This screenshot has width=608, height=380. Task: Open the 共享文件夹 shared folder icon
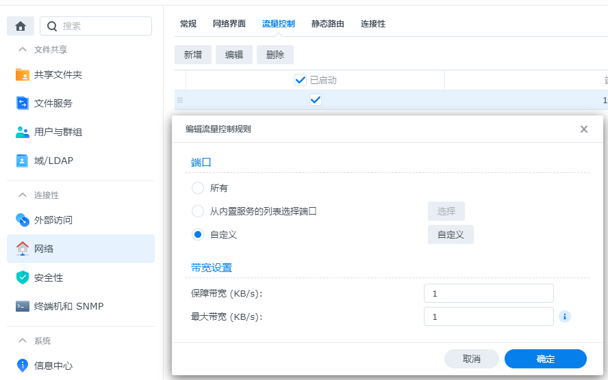click(23, 74)
